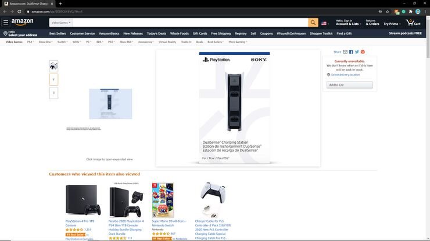Click in the Amazon search input field
Screen dimensions: 430x241
[x=191, y=23]
